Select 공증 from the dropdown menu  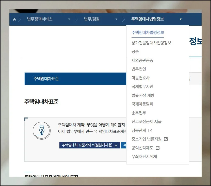coord(135,52)
